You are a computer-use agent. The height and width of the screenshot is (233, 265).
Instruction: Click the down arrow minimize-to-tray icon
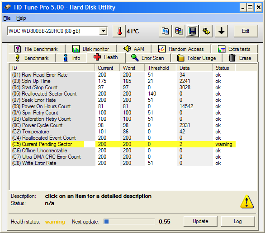pos(221,31)
